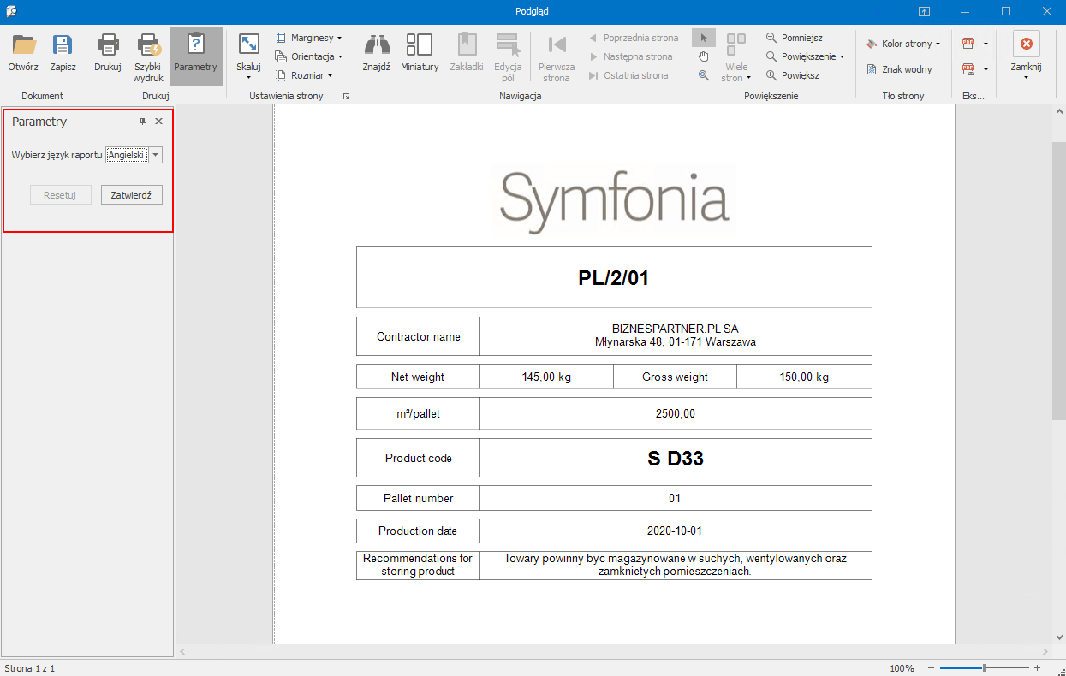Click the 2500,00 m²/pallet value
This screenshot has width=1066, height=676.
(676, 413)
